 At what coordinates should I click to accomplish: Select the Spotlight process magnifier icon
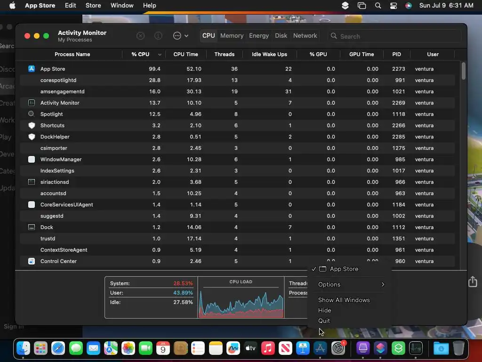(x=32, y=114)
